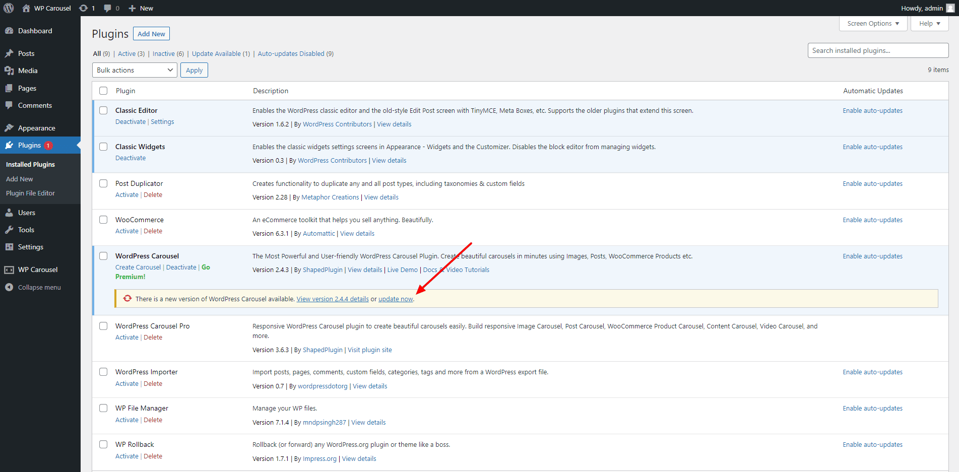The image size is (959, 472).
Task: Click the Search installed plugins field
Action: pos(878,50)
